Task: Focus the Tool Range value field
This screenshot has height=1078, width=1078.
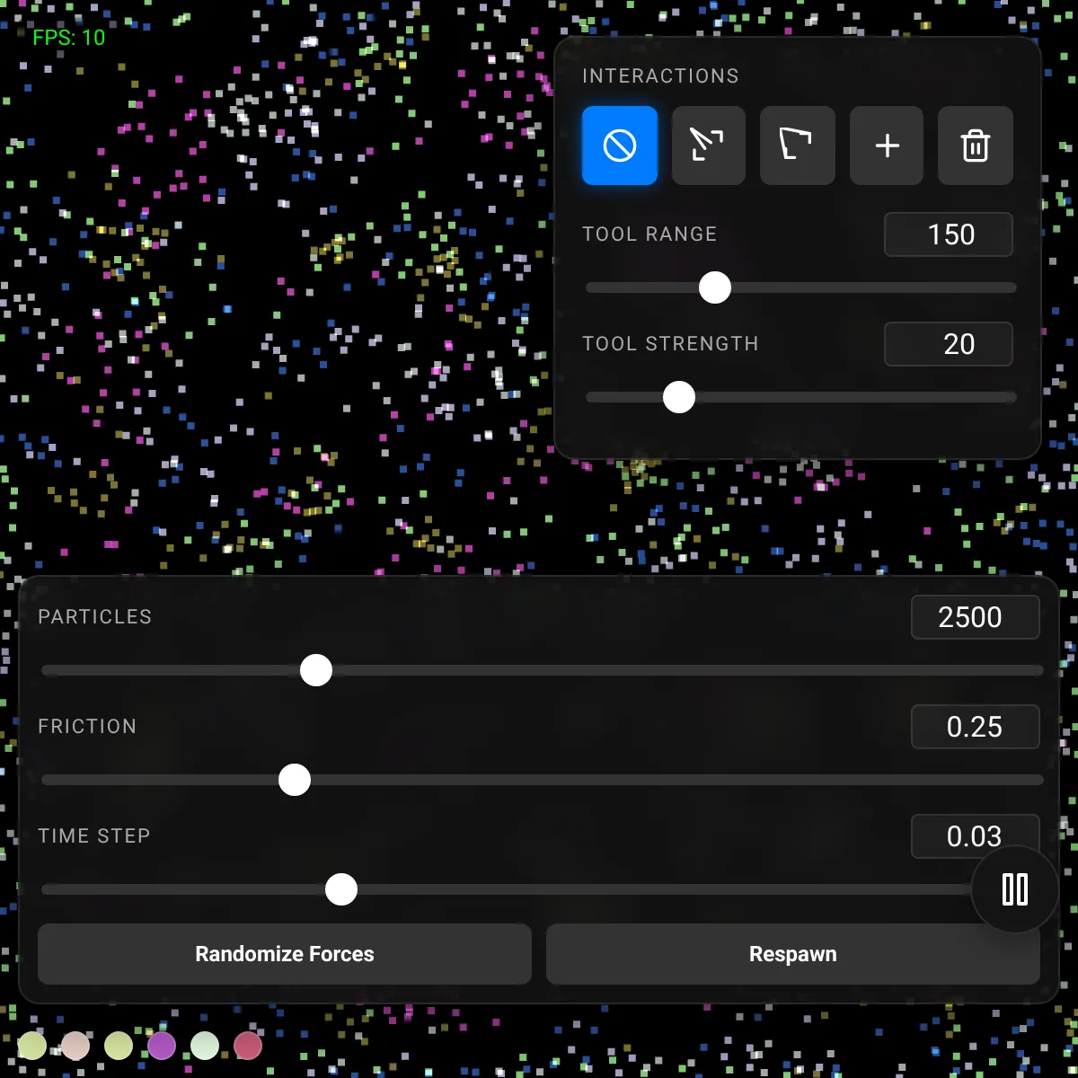Action: [949, 234]
